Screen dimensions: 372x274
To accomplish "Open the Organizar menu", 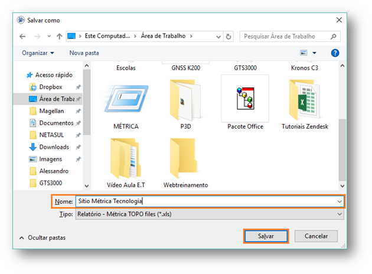I will click(38, 53).
